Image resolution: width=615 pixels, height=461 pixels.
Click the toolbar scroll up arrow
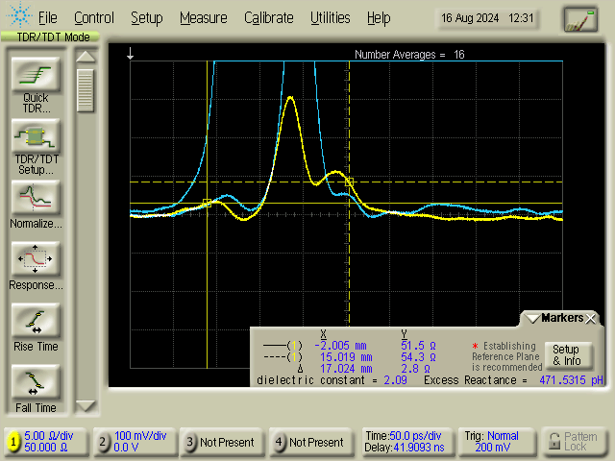tap(86, 57)
